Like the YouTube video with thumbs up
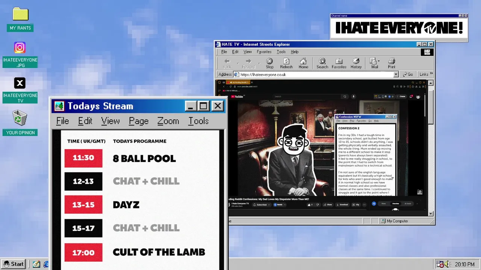This screenshot has height=270, width=481. click(x=310, y=205)
